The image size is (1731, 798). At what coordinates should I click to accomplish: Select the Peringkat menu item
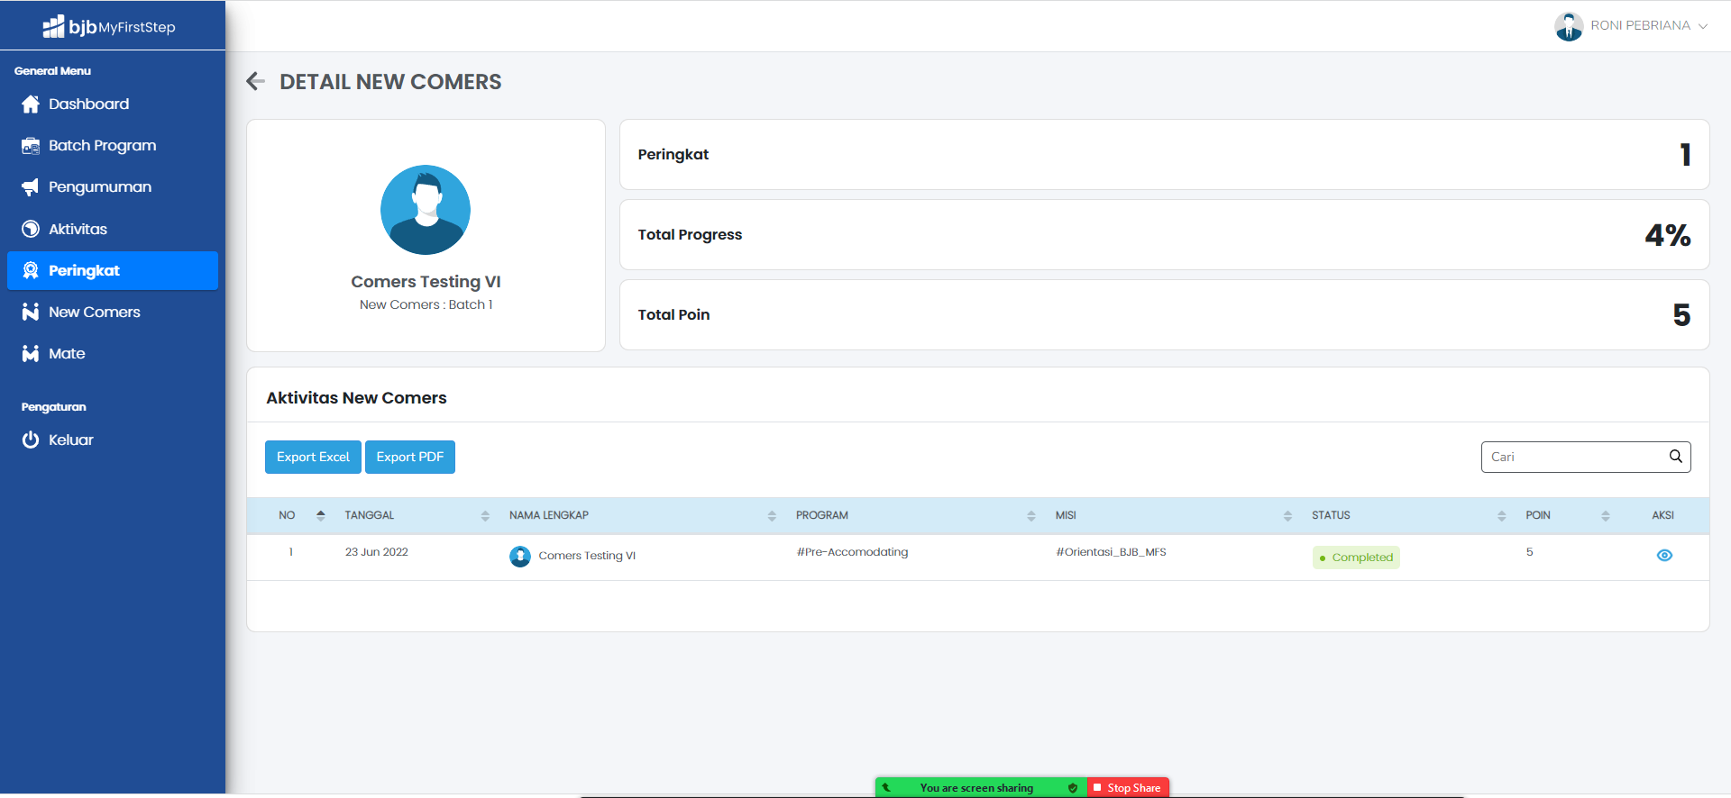[113, 270]
